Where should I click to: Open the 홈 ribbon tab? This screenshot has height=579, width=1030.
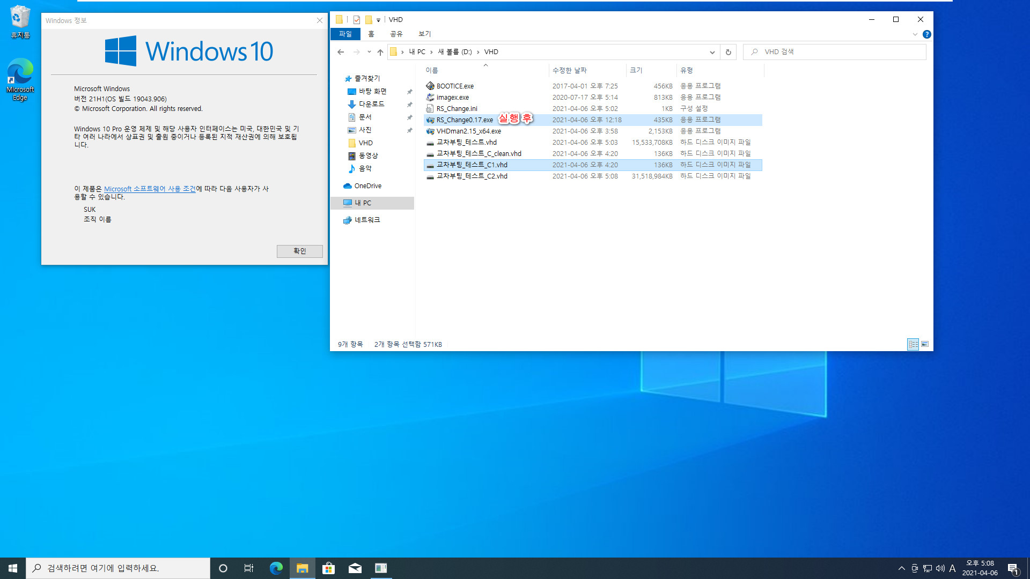tap(371, 34)
